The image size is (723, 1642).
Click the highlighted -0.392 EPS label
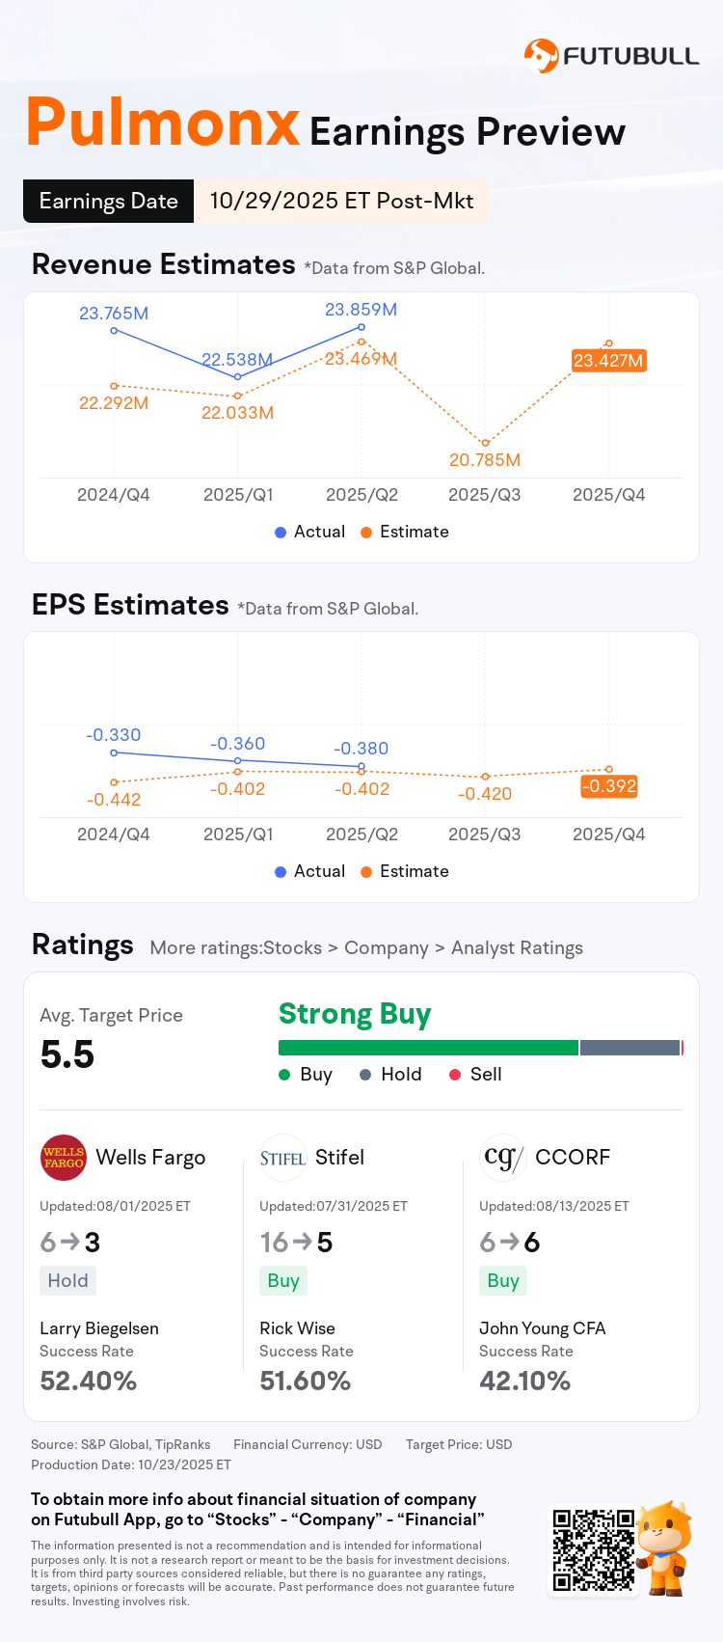click(x=609, y=786)
